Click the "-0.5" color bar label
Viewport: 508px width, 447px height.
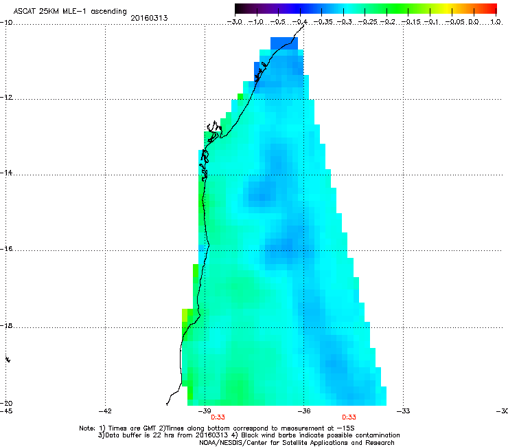(x=277, y=22)
